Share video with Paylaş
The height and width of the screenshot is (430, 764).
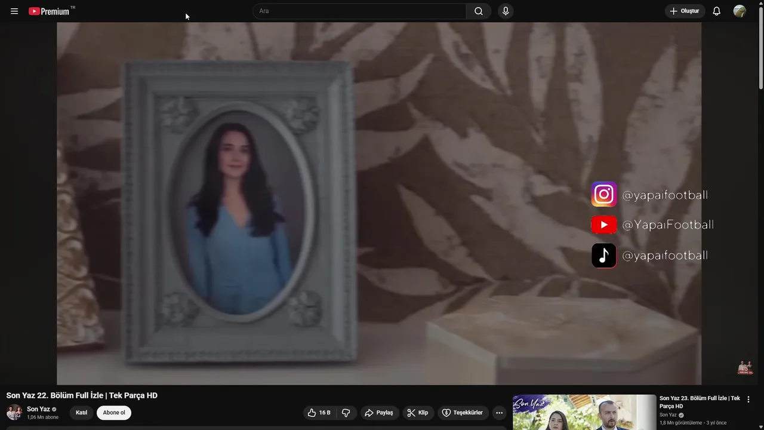pyautogui.click(x=379, y=413)
